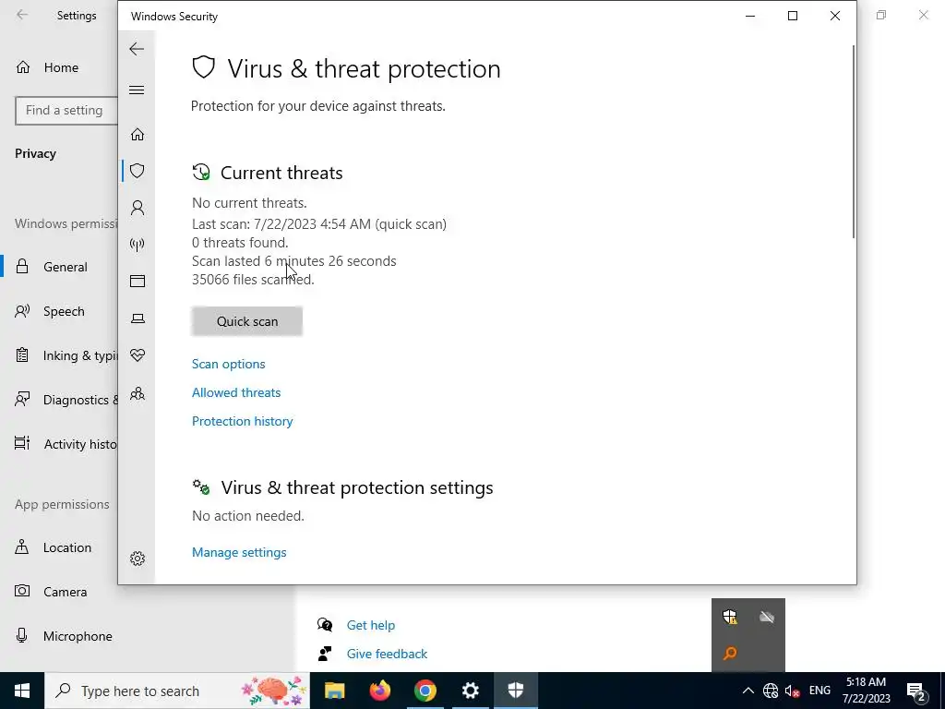Select Inking & typing settings item

(60, 355)
